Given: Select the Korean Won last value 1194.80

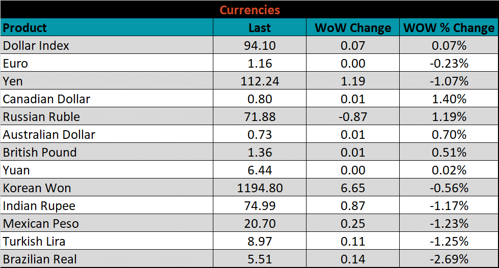Looking at the screenshot, I should [x=260, y=188].
